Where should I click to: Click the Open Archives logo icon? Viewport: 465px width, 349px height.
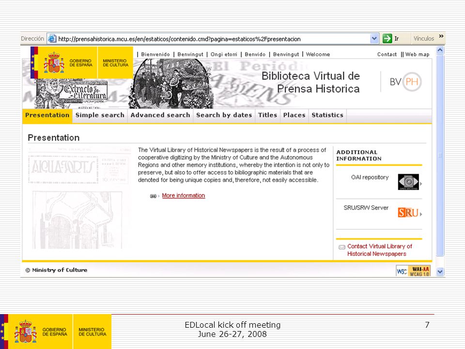(408, 182)
